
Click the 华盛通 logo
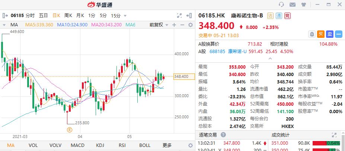[x=100, y=4]
